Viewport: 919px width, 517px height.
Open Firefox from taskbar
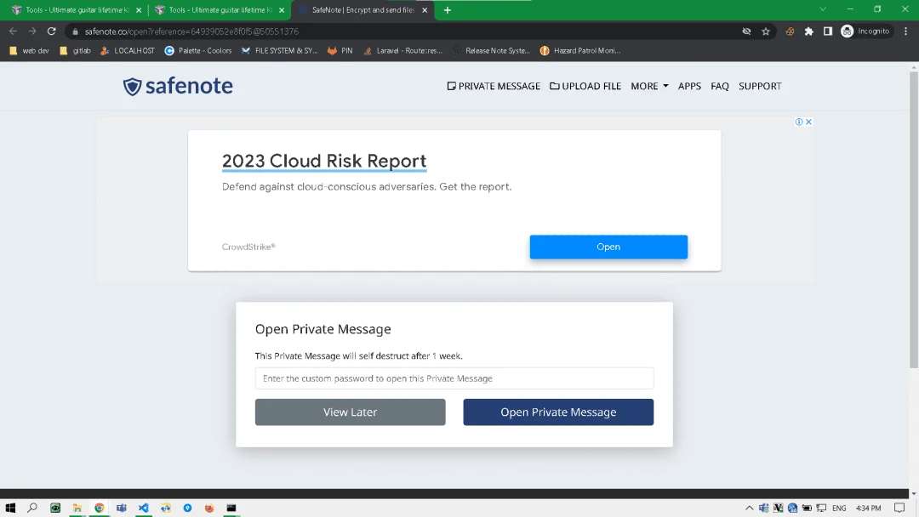tap(209, 508)
